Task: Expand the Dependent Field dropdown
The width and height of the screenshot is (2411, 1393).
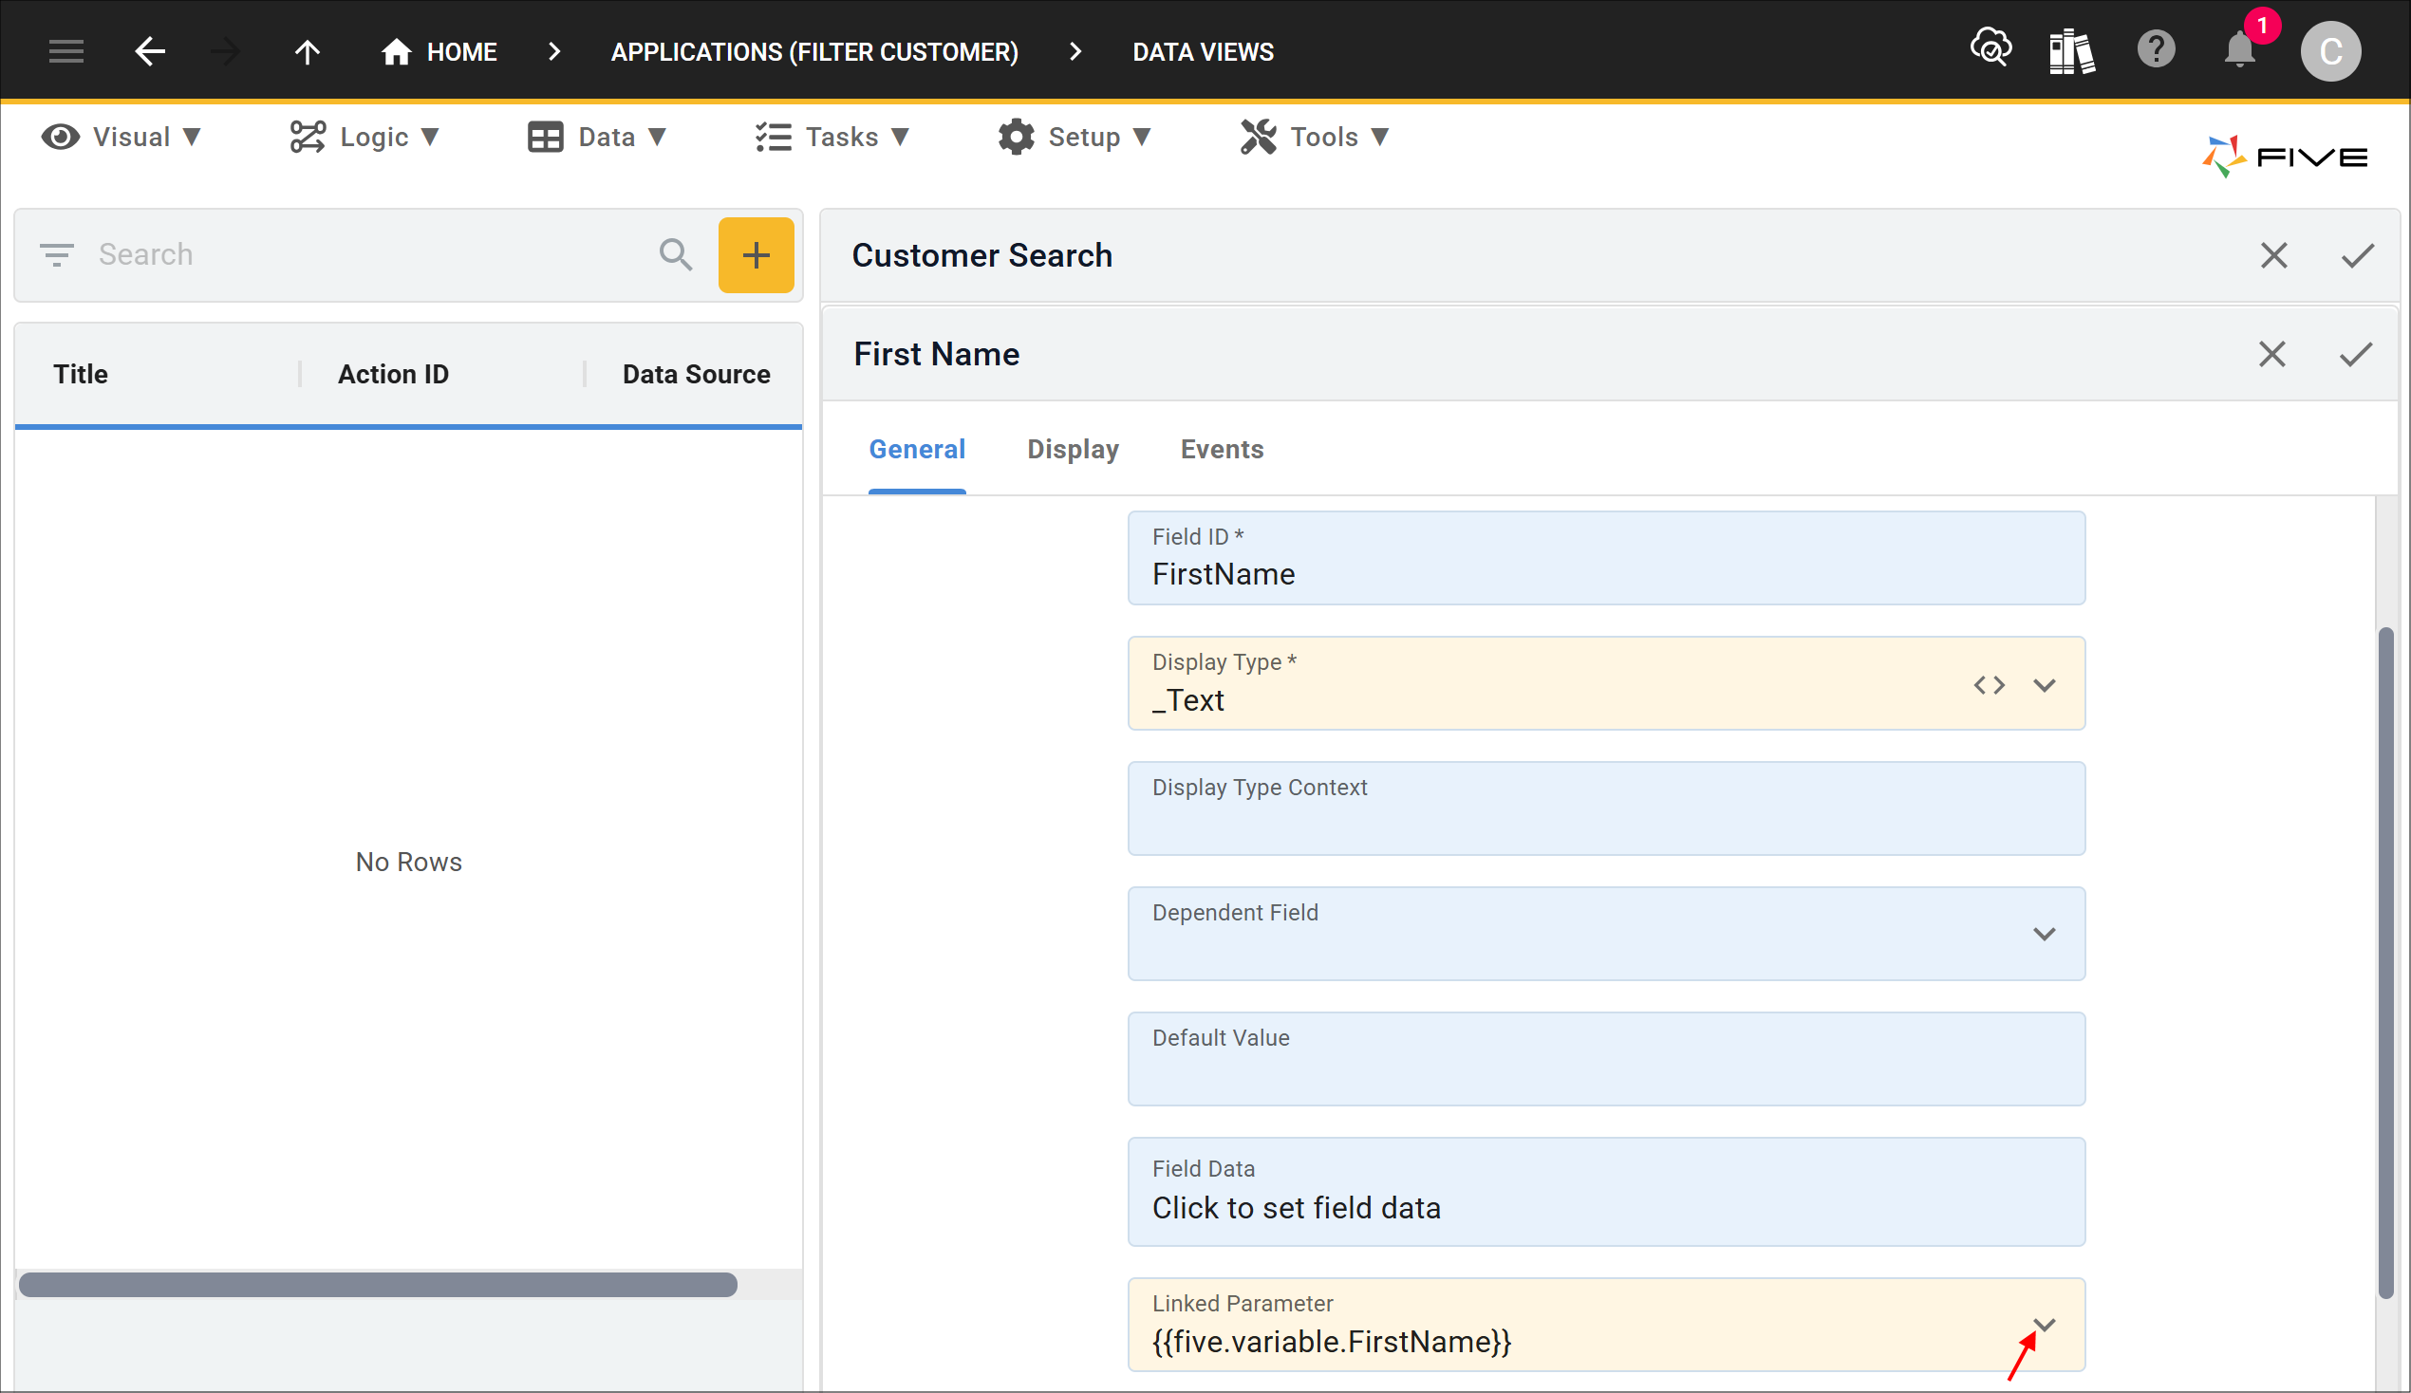Action: pyautogui.click(x=2045, y=935)
